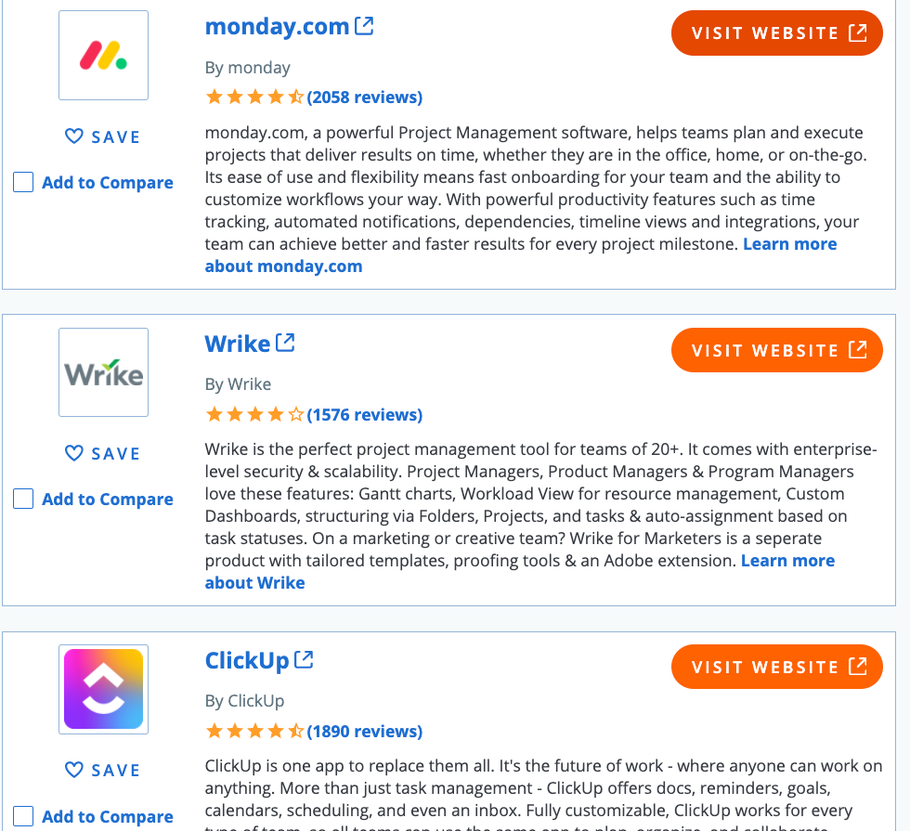Viewport: 910px width, 831px height.
Task: Open external link icon beside monday.com title
Action: pyautogui.click(x=364, y=26)
